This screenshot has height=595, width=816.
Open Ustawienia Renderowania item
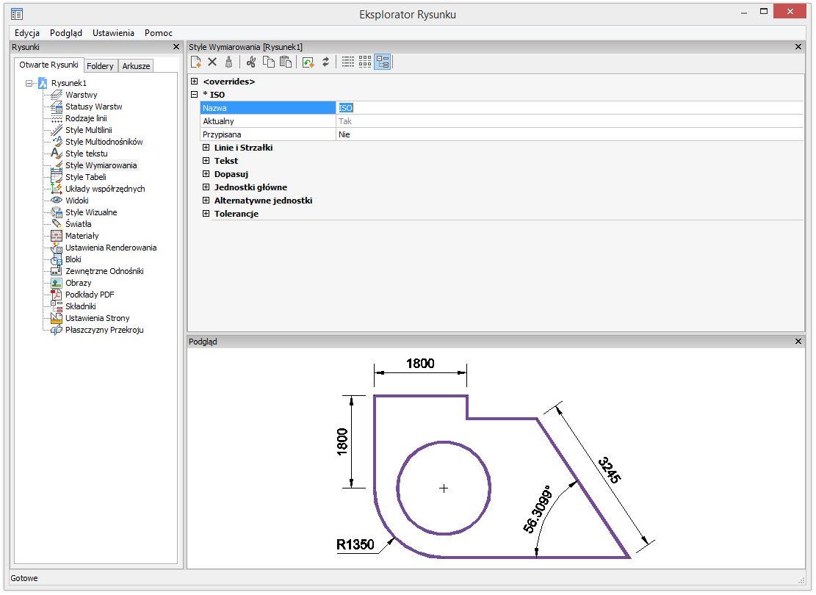point(111,248)
